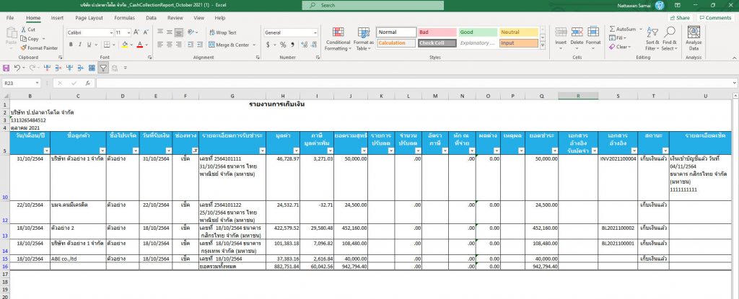Image resolution: width=739 pixels, height=299 pixels.
Task: Open Conditional Formatting options
Action: pyautogui.click(x=337, y=40)
